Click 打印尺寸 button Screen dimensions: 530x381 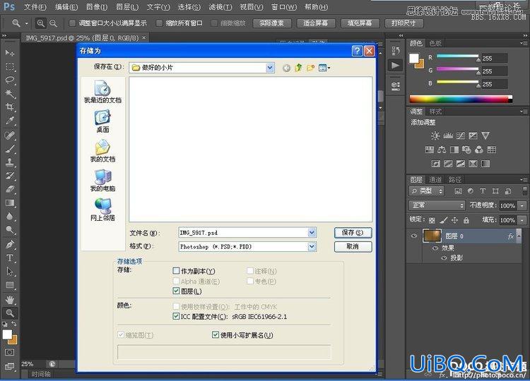(x=404, y=23)
